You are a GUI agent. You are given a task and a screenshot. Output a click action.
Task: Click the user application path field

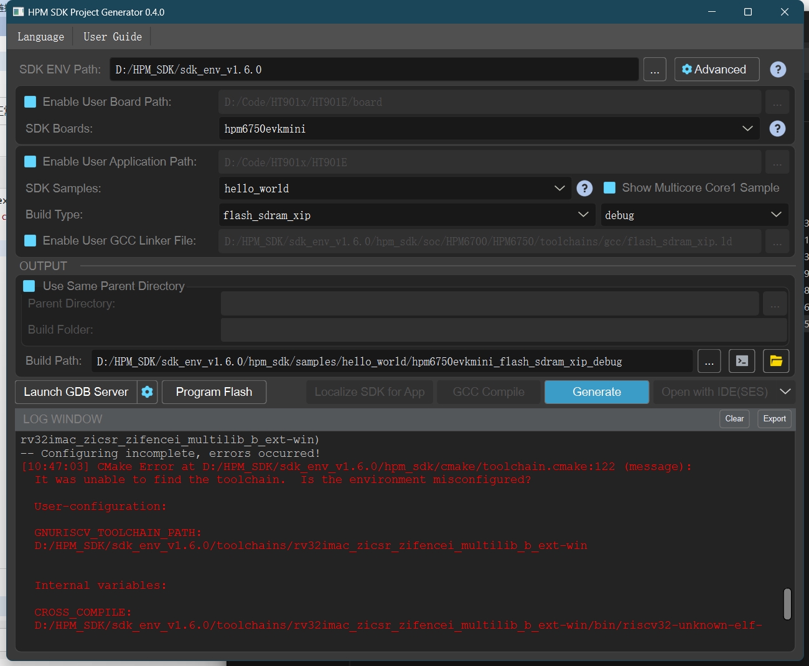[490, 162]
